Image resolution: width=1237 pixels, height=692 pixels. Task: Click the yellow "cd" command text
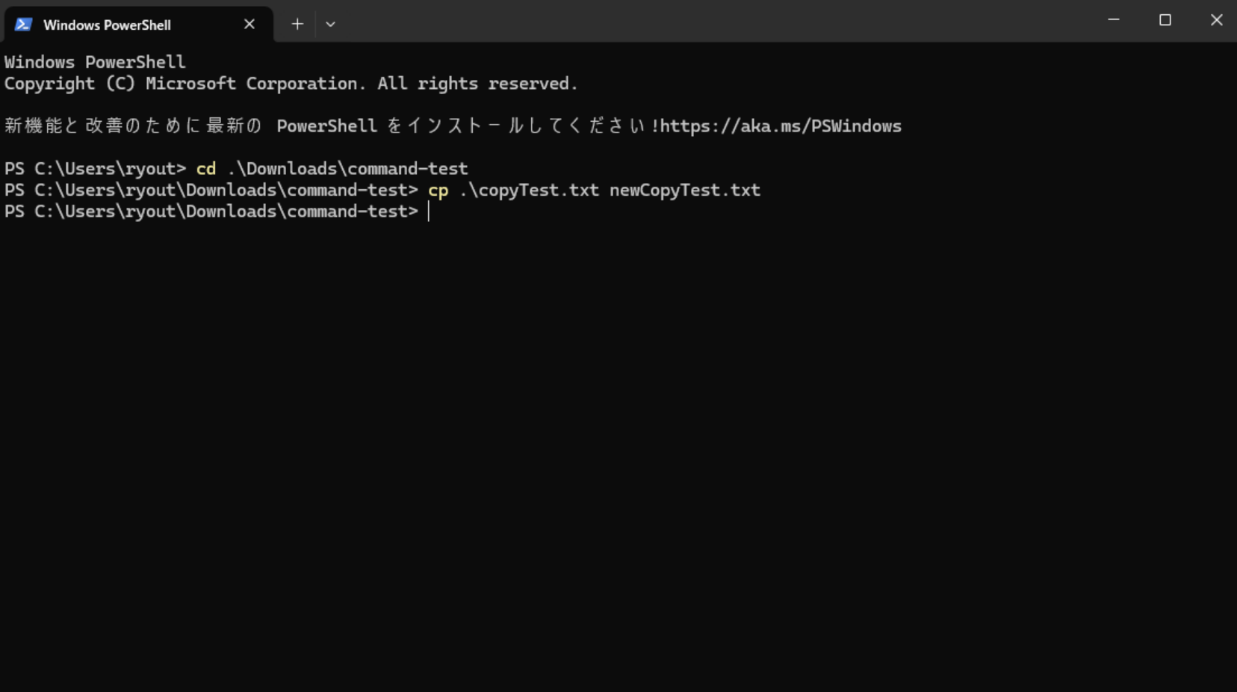pos(205,169)
